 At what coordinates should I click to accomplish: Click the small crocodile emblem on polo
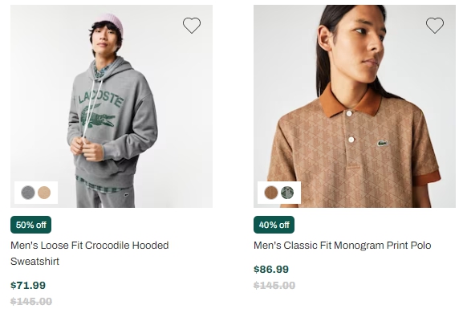tap(383, 144)
